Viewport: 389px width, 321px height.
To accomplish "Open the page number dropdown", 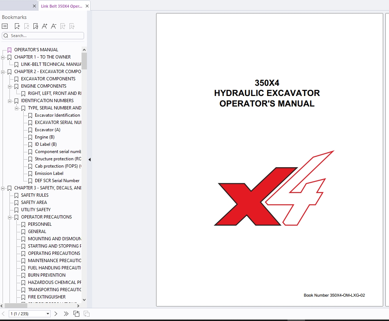I will coord(48,314).
